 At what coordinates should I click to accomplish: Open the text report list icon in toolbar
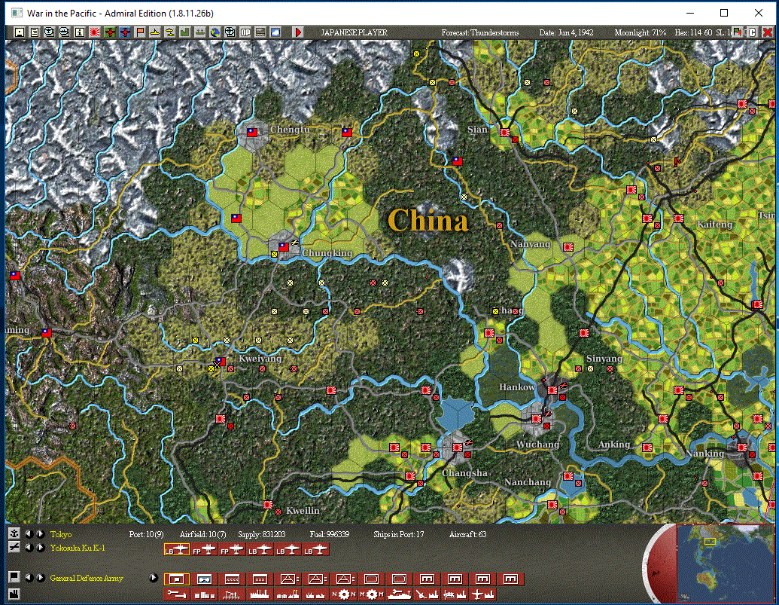35,32
